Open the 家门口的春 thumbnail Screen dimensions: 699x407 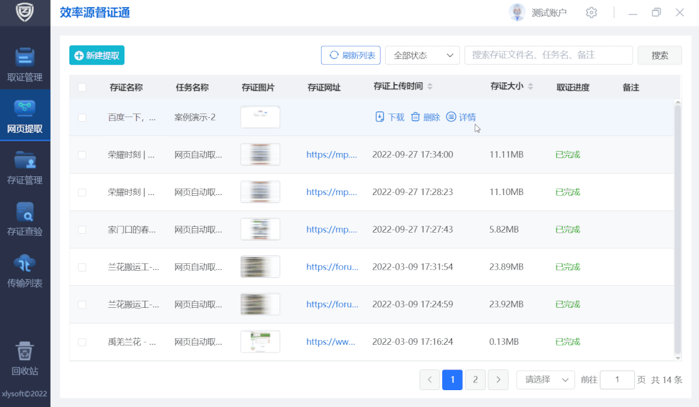pos(261,229)
